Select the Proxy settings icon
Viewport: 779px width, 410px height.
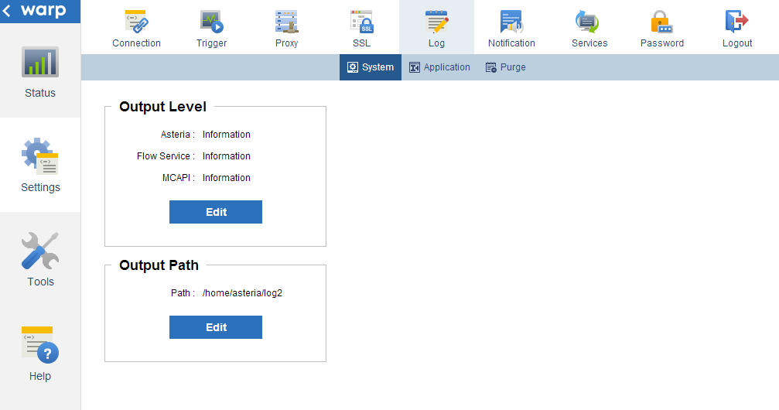287,22
